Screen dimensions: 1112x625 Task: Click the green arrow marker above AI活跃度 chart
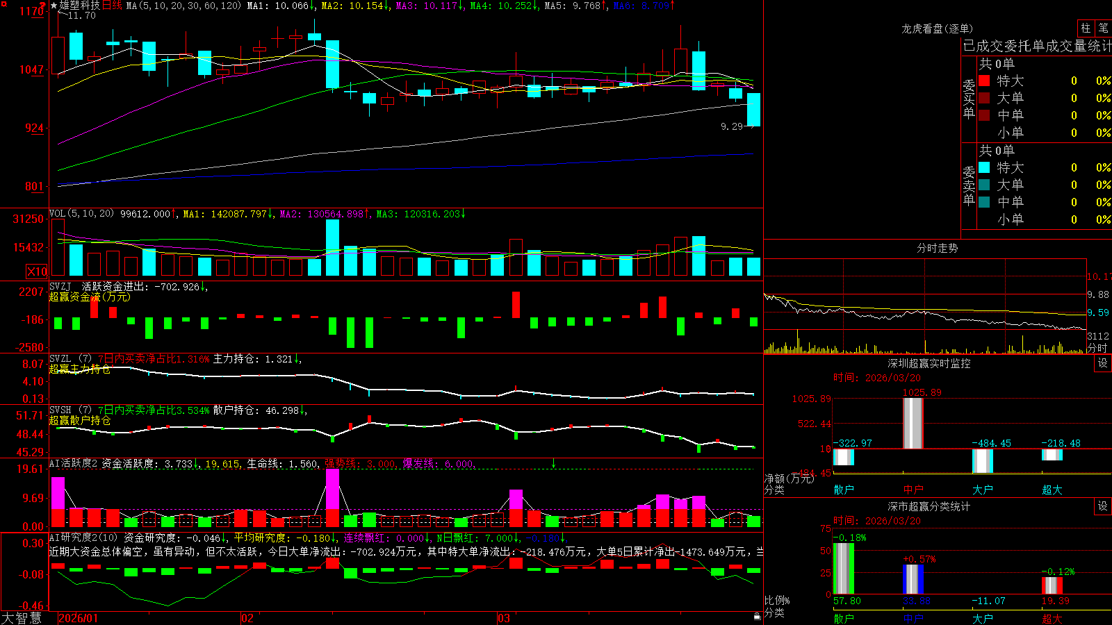point(554,462)
